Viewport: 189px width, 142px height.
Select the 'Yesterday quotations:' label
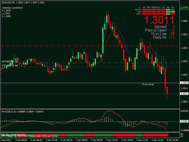tap(12, 8)
